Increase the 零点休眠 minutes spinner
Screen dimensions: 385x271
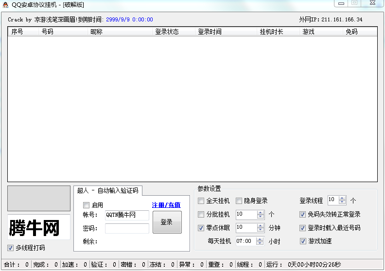click(x=261, y=225)
